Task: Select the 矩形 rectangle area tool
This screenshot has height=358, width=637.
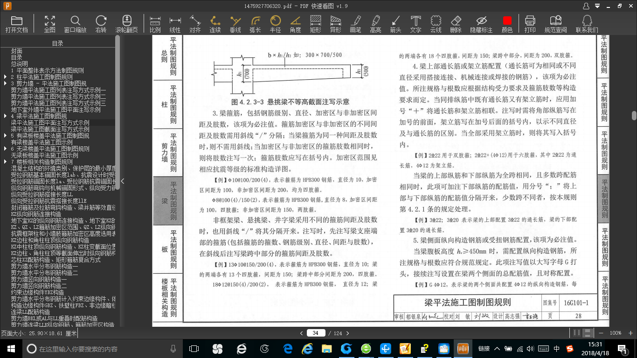Action: (315, 24)
